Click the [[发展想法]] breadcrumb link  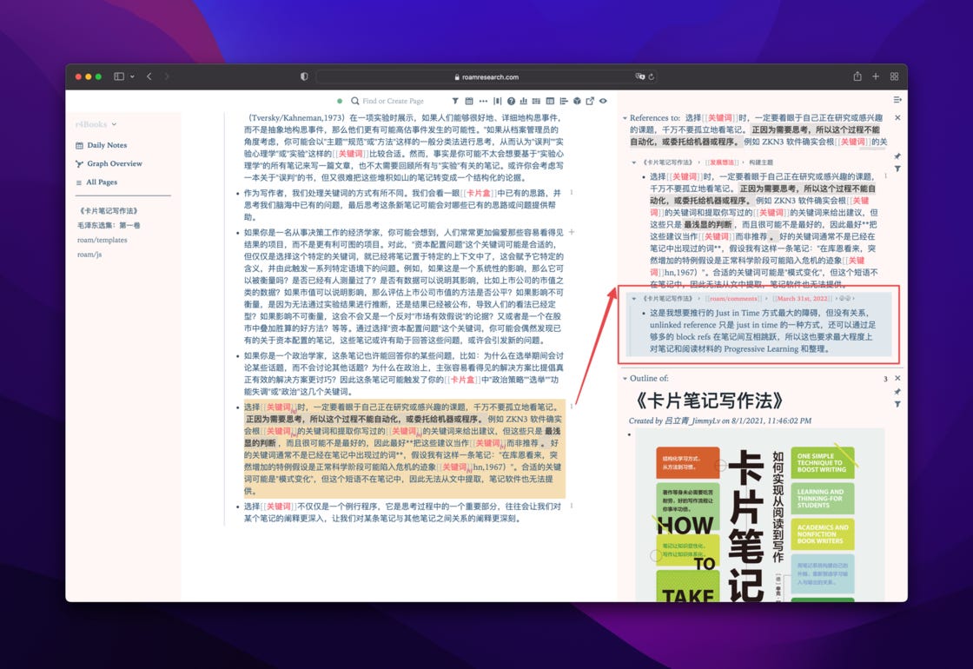[x=721, y=162]
